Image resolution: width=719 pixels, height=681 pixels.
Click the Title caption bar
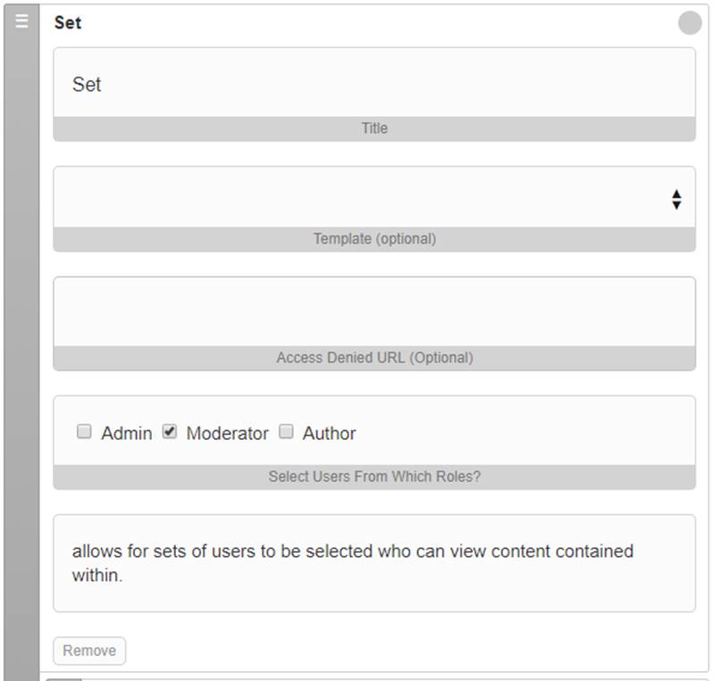click(x=374, y=129)
